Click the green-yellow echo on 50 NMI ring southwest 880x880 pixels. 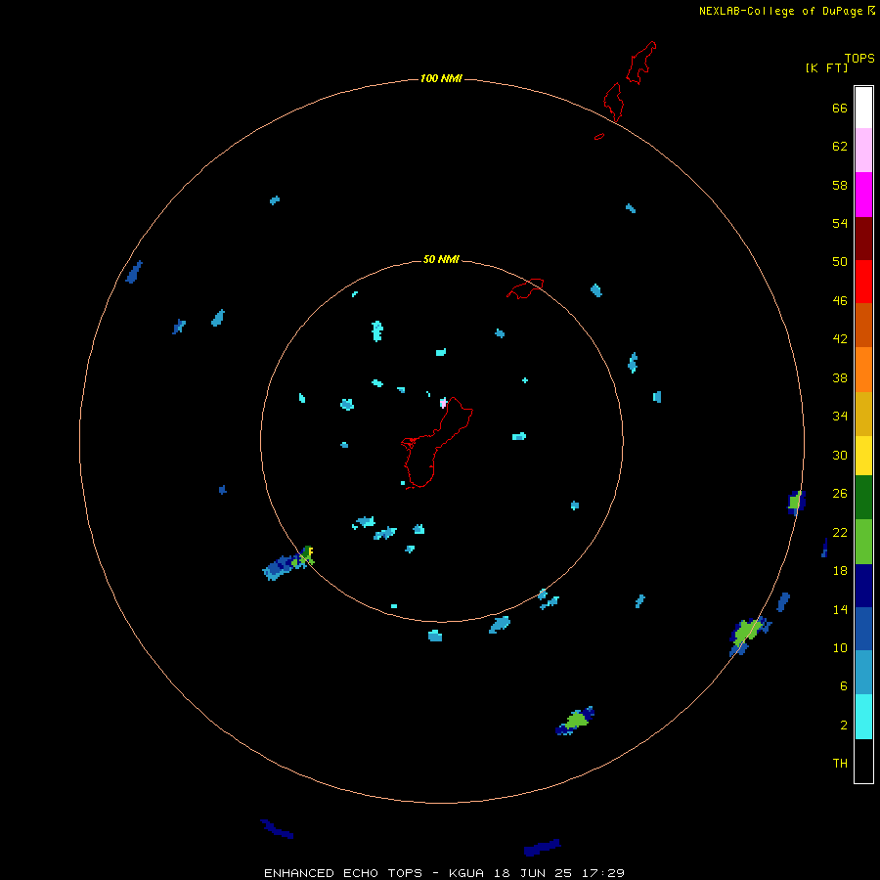click(x=305, y=556)
